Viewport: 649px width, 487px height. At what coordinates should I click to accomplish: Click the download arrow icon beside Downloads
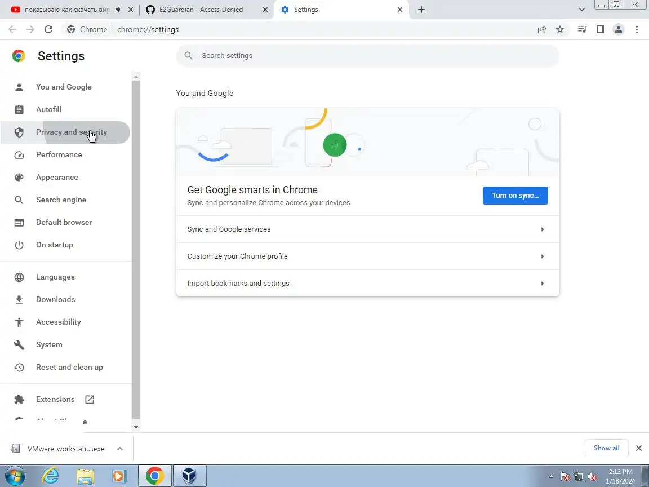click(19, 300)
